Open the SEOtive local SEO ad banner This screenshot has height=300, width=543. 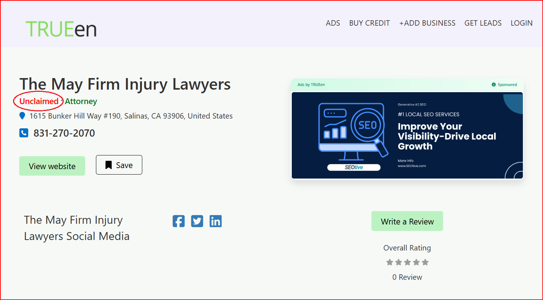407,135
